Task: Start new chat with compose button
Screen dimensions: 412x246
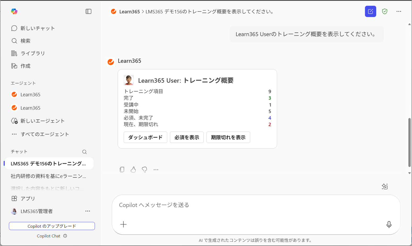Action: 370,11
